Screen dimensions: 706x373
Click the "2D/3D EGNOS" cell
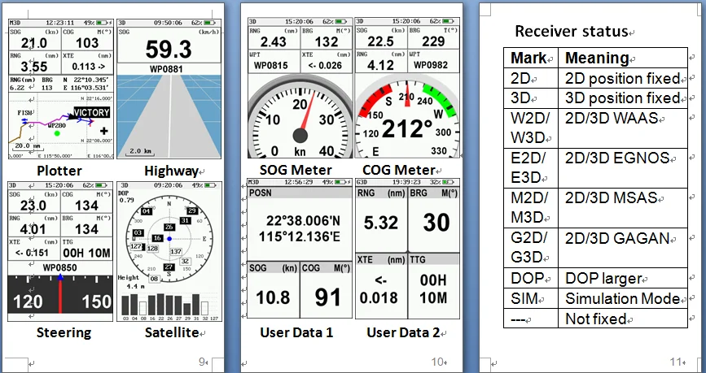tap(623, 167)
